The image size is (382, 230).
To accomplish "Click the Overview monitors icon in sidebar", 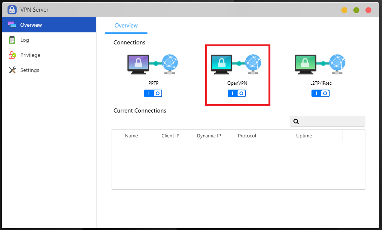I will 12,24.
